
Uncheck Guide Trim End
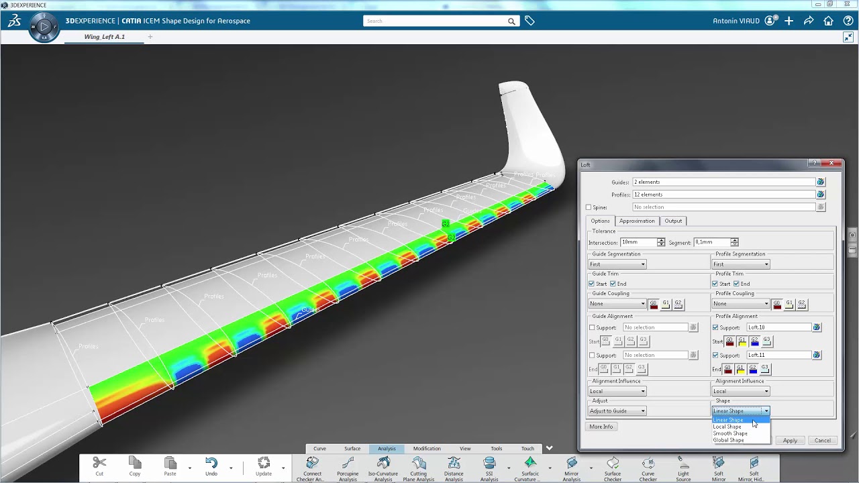613,284
